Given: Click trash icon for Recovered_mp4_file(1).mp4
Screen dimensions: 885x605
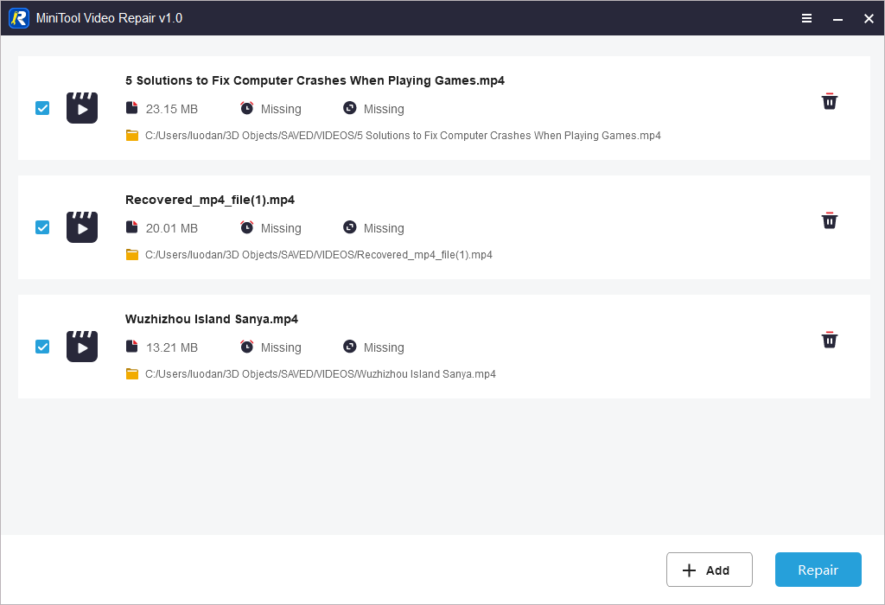Looking at the screenshot, I should (829, 221).
